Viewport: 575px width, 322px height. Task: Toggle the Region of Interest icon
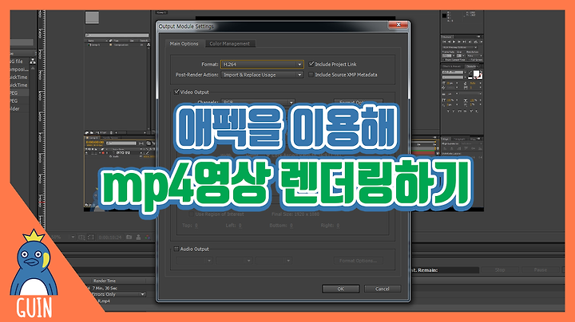pos(90,237)
